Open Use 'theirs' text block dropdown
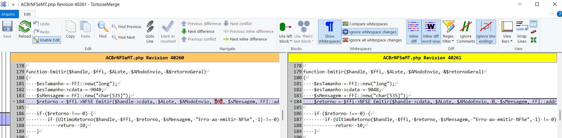 [x=303, y=41]
